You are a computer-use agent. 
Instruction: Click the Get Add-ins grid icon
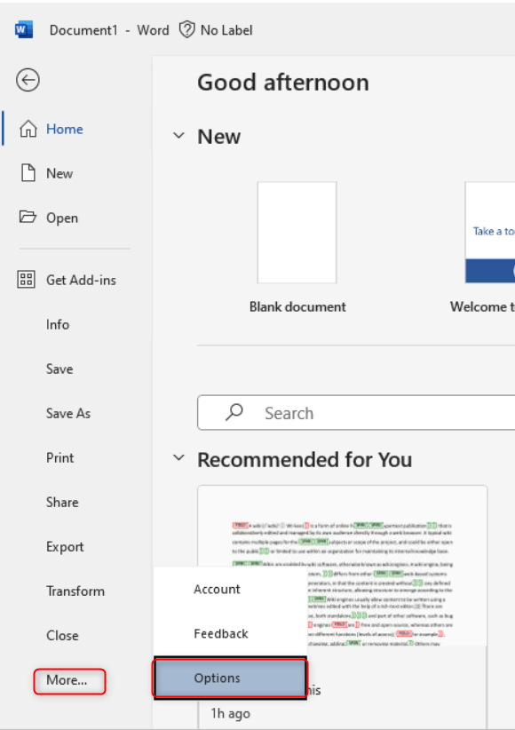coord(27,279)
